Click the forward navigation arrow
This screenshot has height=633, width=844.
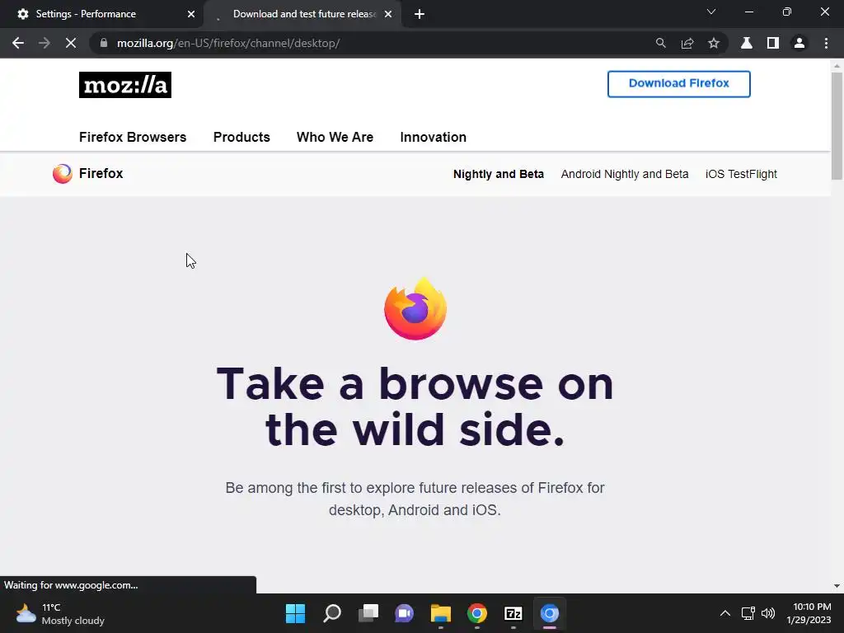45,43
